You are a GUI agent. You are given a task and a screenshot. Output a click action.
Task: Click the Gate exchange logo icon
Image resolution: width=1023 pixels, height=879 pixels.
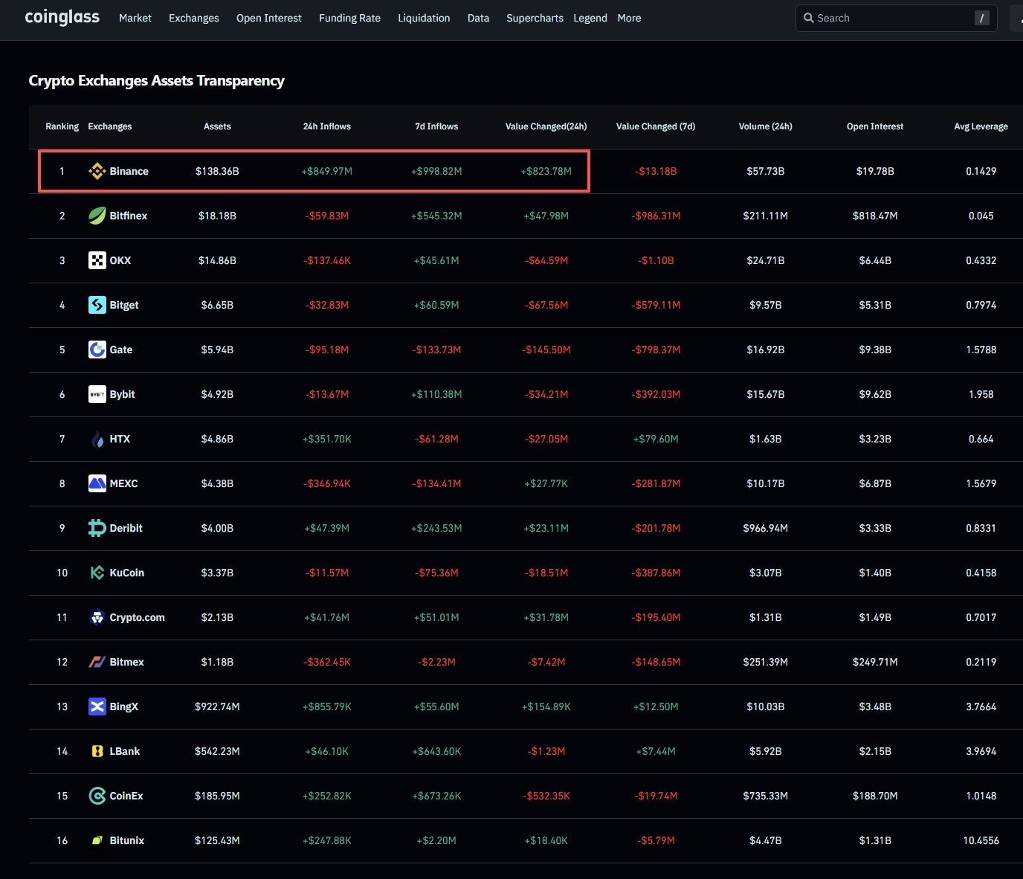(x=97, y=350)
